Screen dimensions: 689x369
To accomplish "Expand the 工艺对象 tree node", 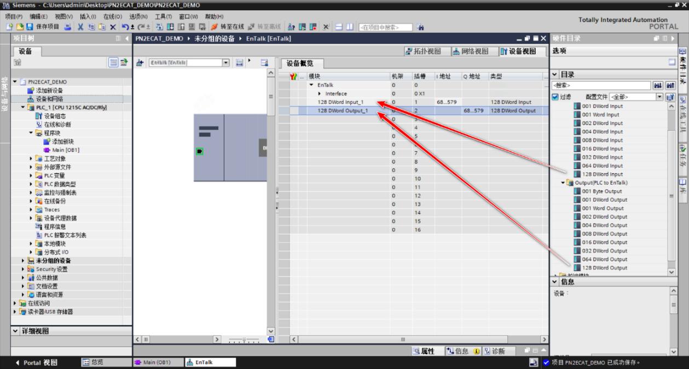I will coord(31,159).
